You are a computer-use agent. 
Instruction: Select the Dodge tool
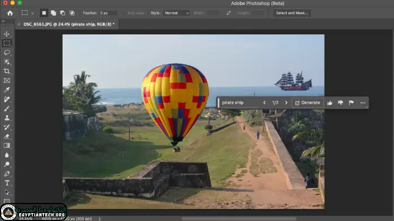point(7,164)
